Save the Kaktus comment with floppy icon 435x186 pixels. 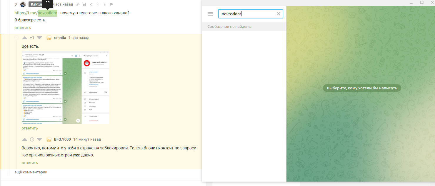click(84, 4)
